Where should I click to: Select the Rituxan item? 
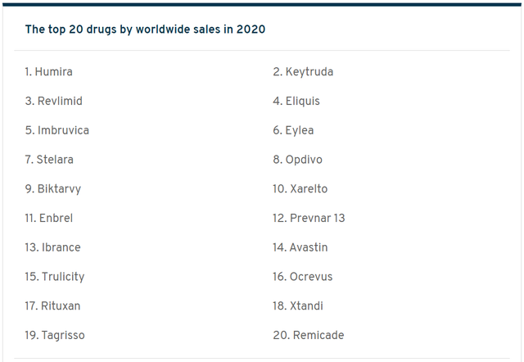52,305
